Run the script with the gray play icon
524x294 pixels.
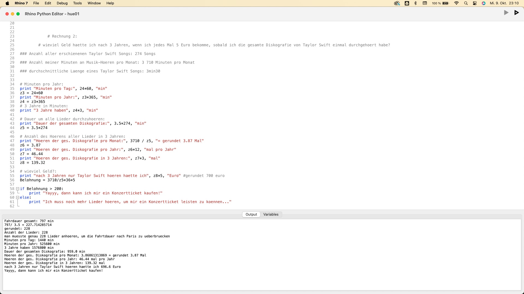(x=506, y=13)
